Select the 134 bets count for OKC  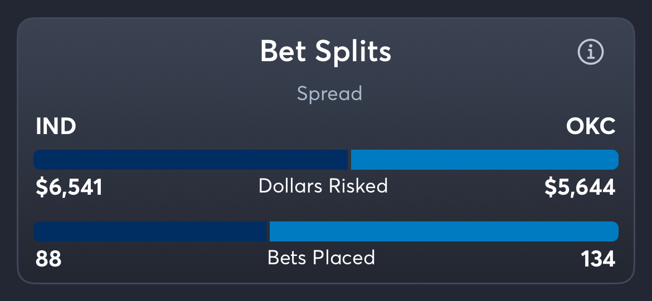[597, 259]
